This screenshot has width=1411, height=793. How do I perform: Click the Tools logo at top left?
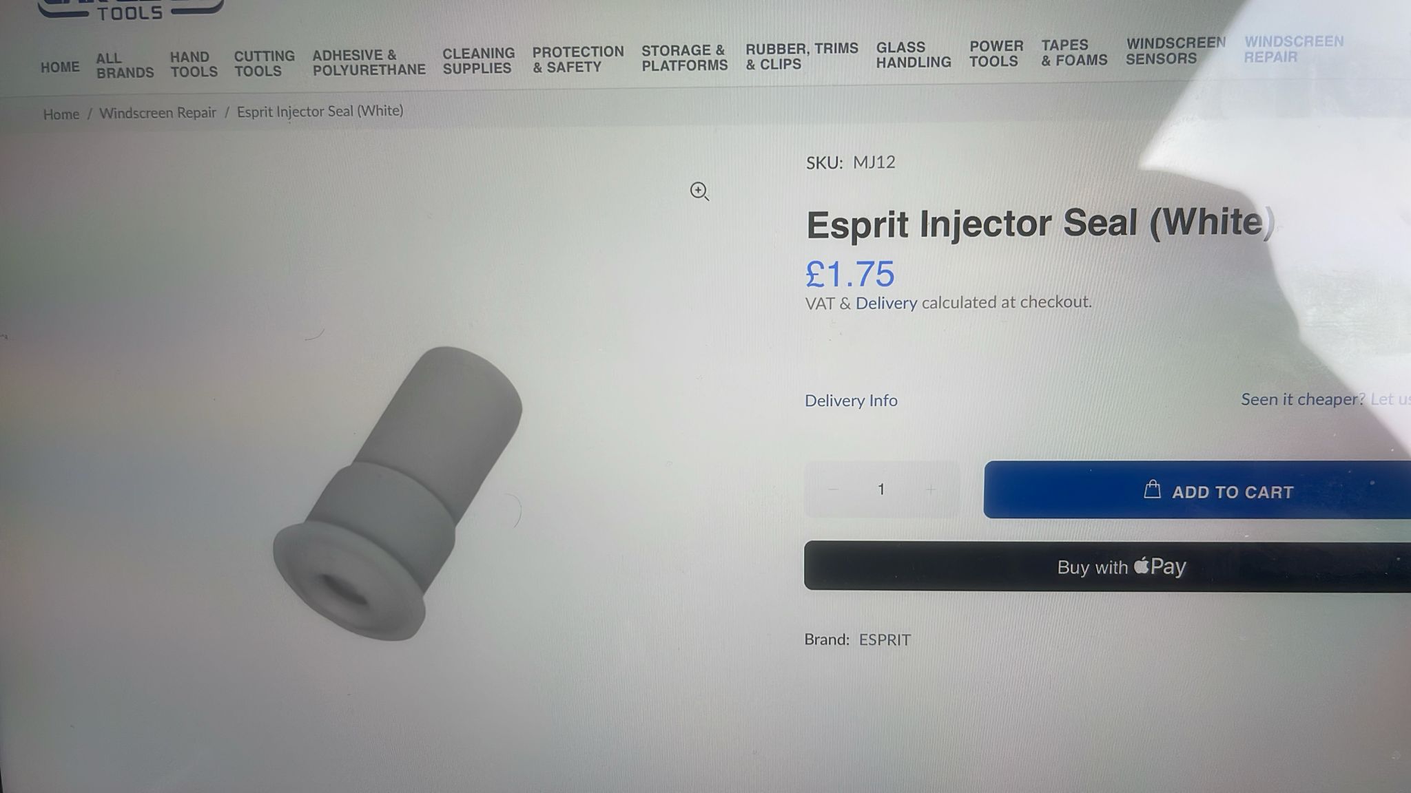click(x=131, y=10)
